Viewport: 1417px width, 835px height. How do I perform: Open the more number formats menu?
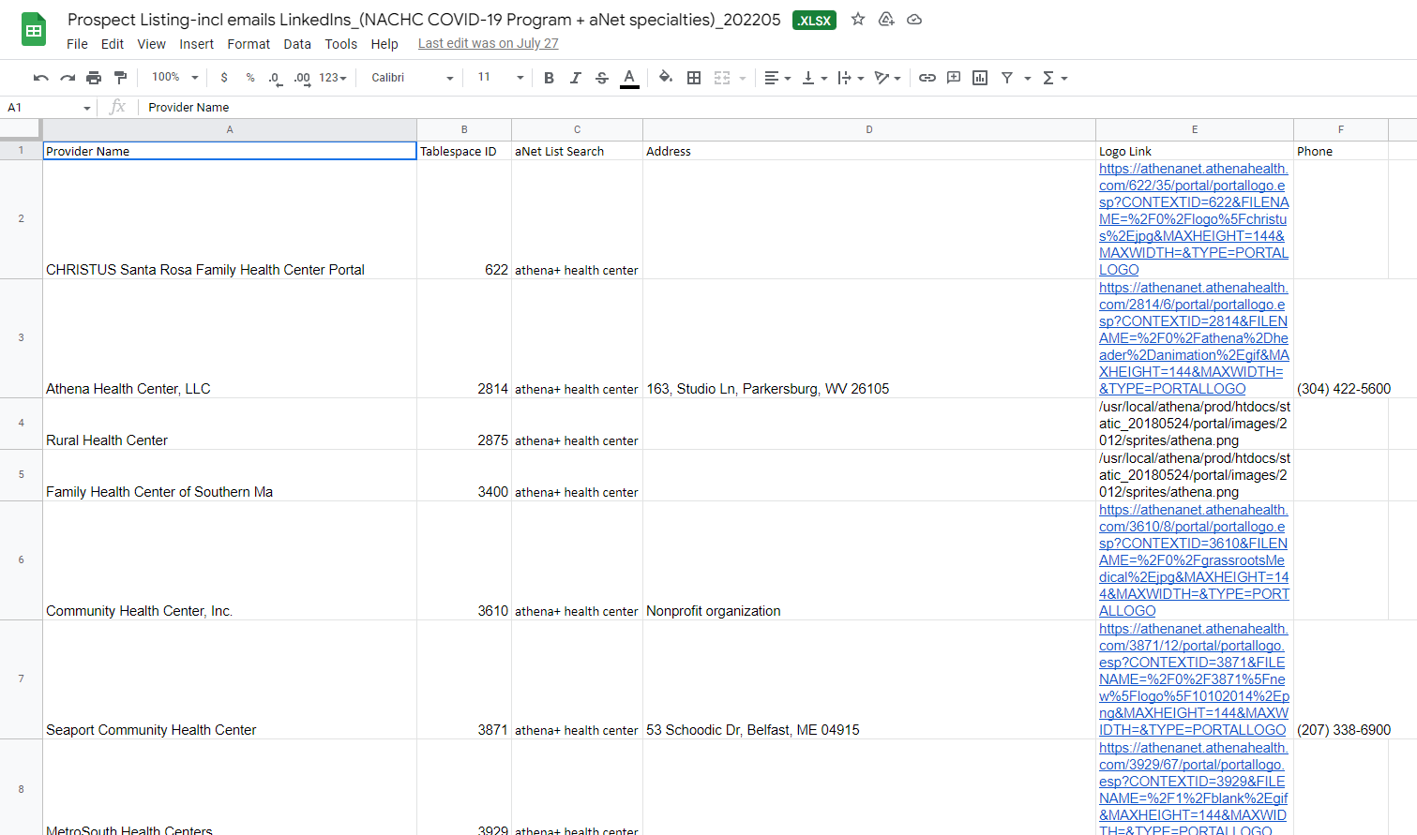333,78
